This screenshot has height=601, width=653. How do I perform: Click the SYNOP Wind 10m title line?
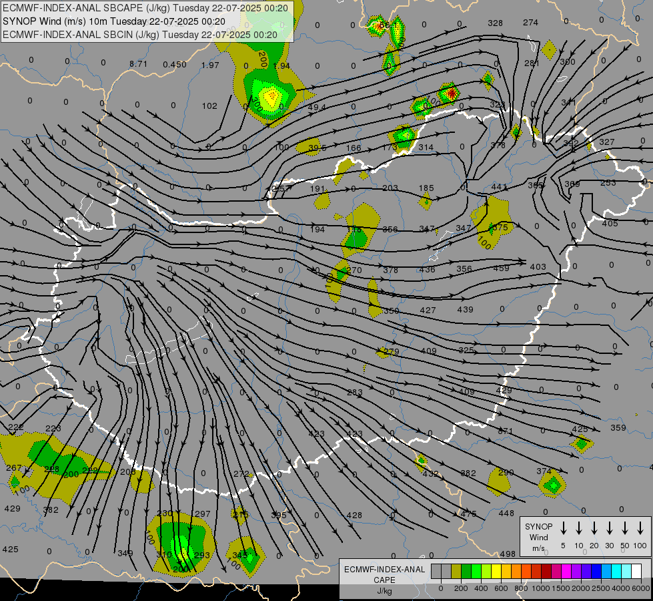point(113,21)
